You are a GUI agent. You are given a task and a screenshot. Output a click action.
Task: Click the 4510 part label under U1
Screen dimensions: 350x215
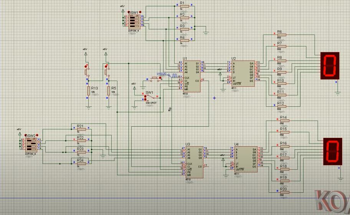[185, 94]
